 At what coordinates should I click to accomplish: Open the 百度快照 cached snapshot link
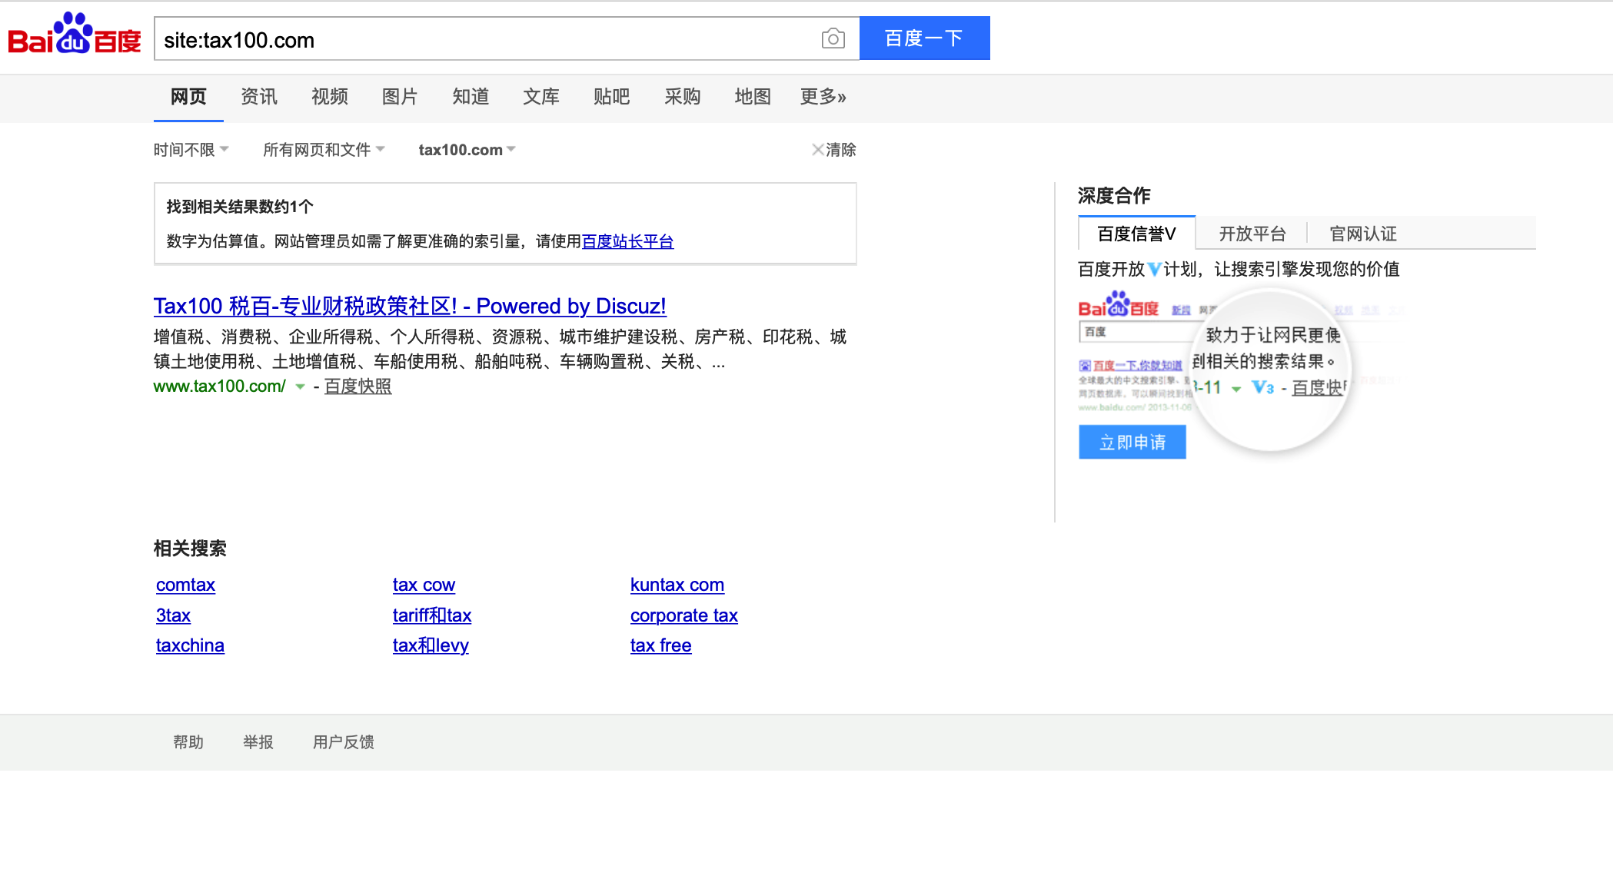pos(358,386)
